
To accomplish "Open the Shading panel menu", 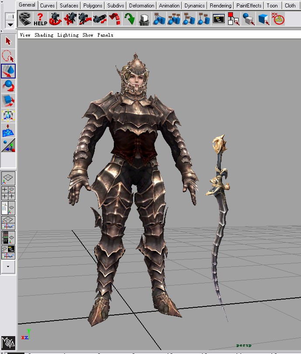I will [44, 35].
